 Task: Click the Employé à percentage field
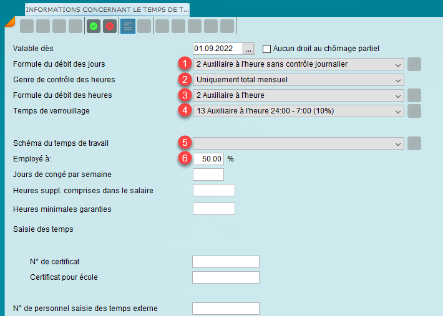(x=208, y=159)
